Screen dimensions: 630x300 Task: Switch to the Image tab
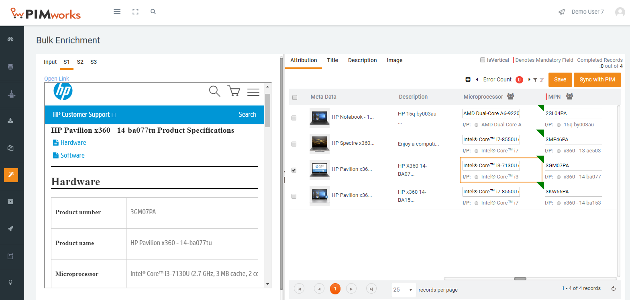coord(395,60)
